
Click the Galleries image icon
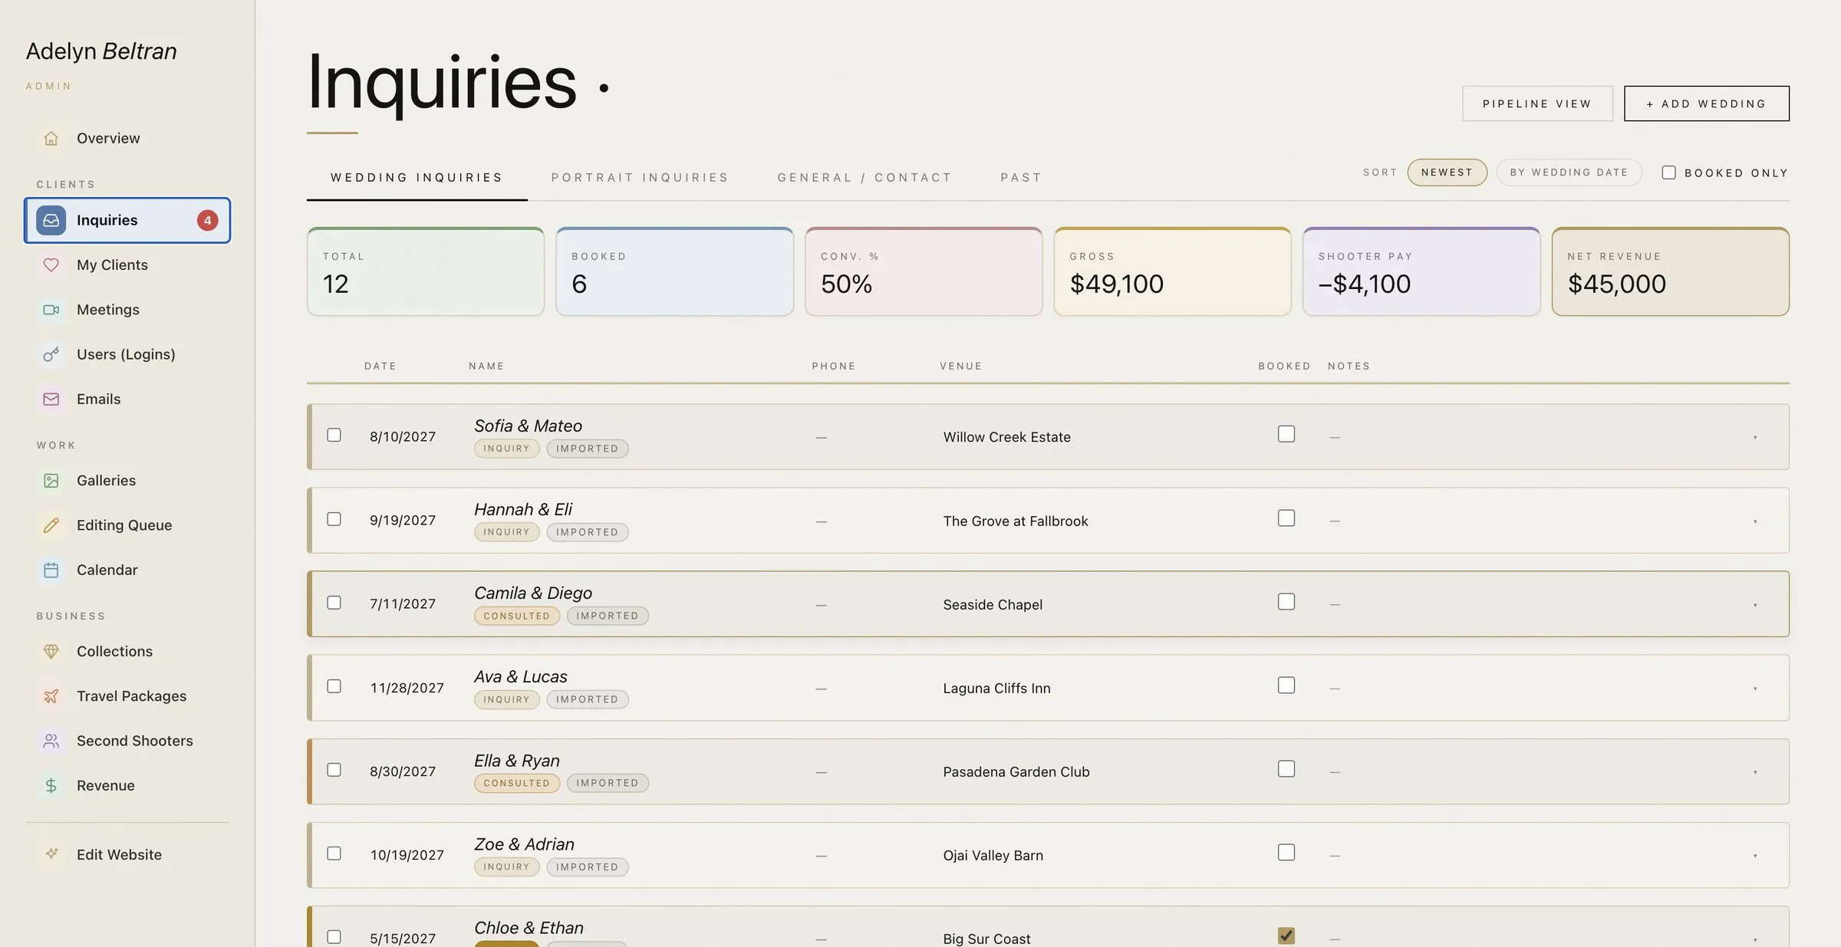click(x=51, y=481)
